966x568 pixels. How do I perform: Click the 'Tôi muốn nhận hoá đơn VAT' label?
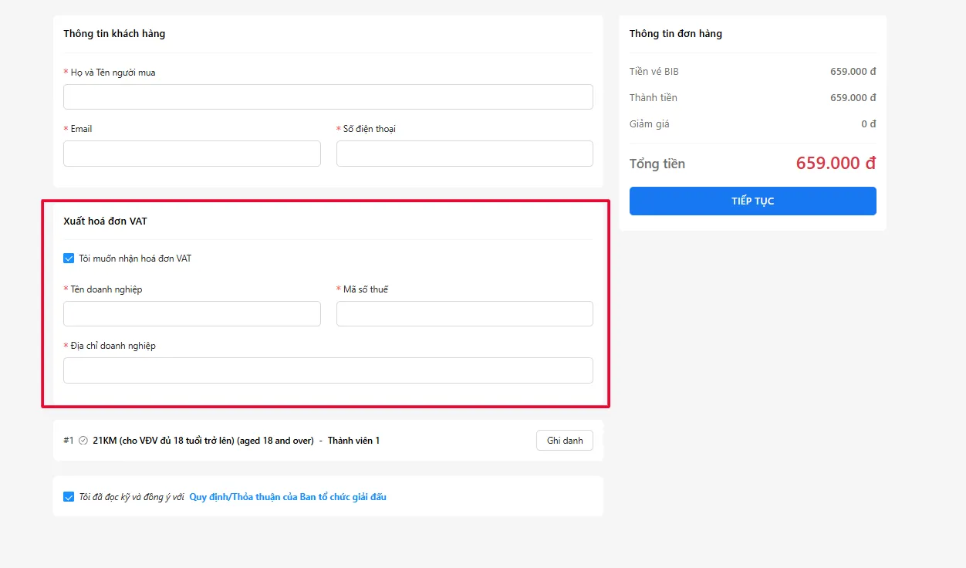click(135, 259)
